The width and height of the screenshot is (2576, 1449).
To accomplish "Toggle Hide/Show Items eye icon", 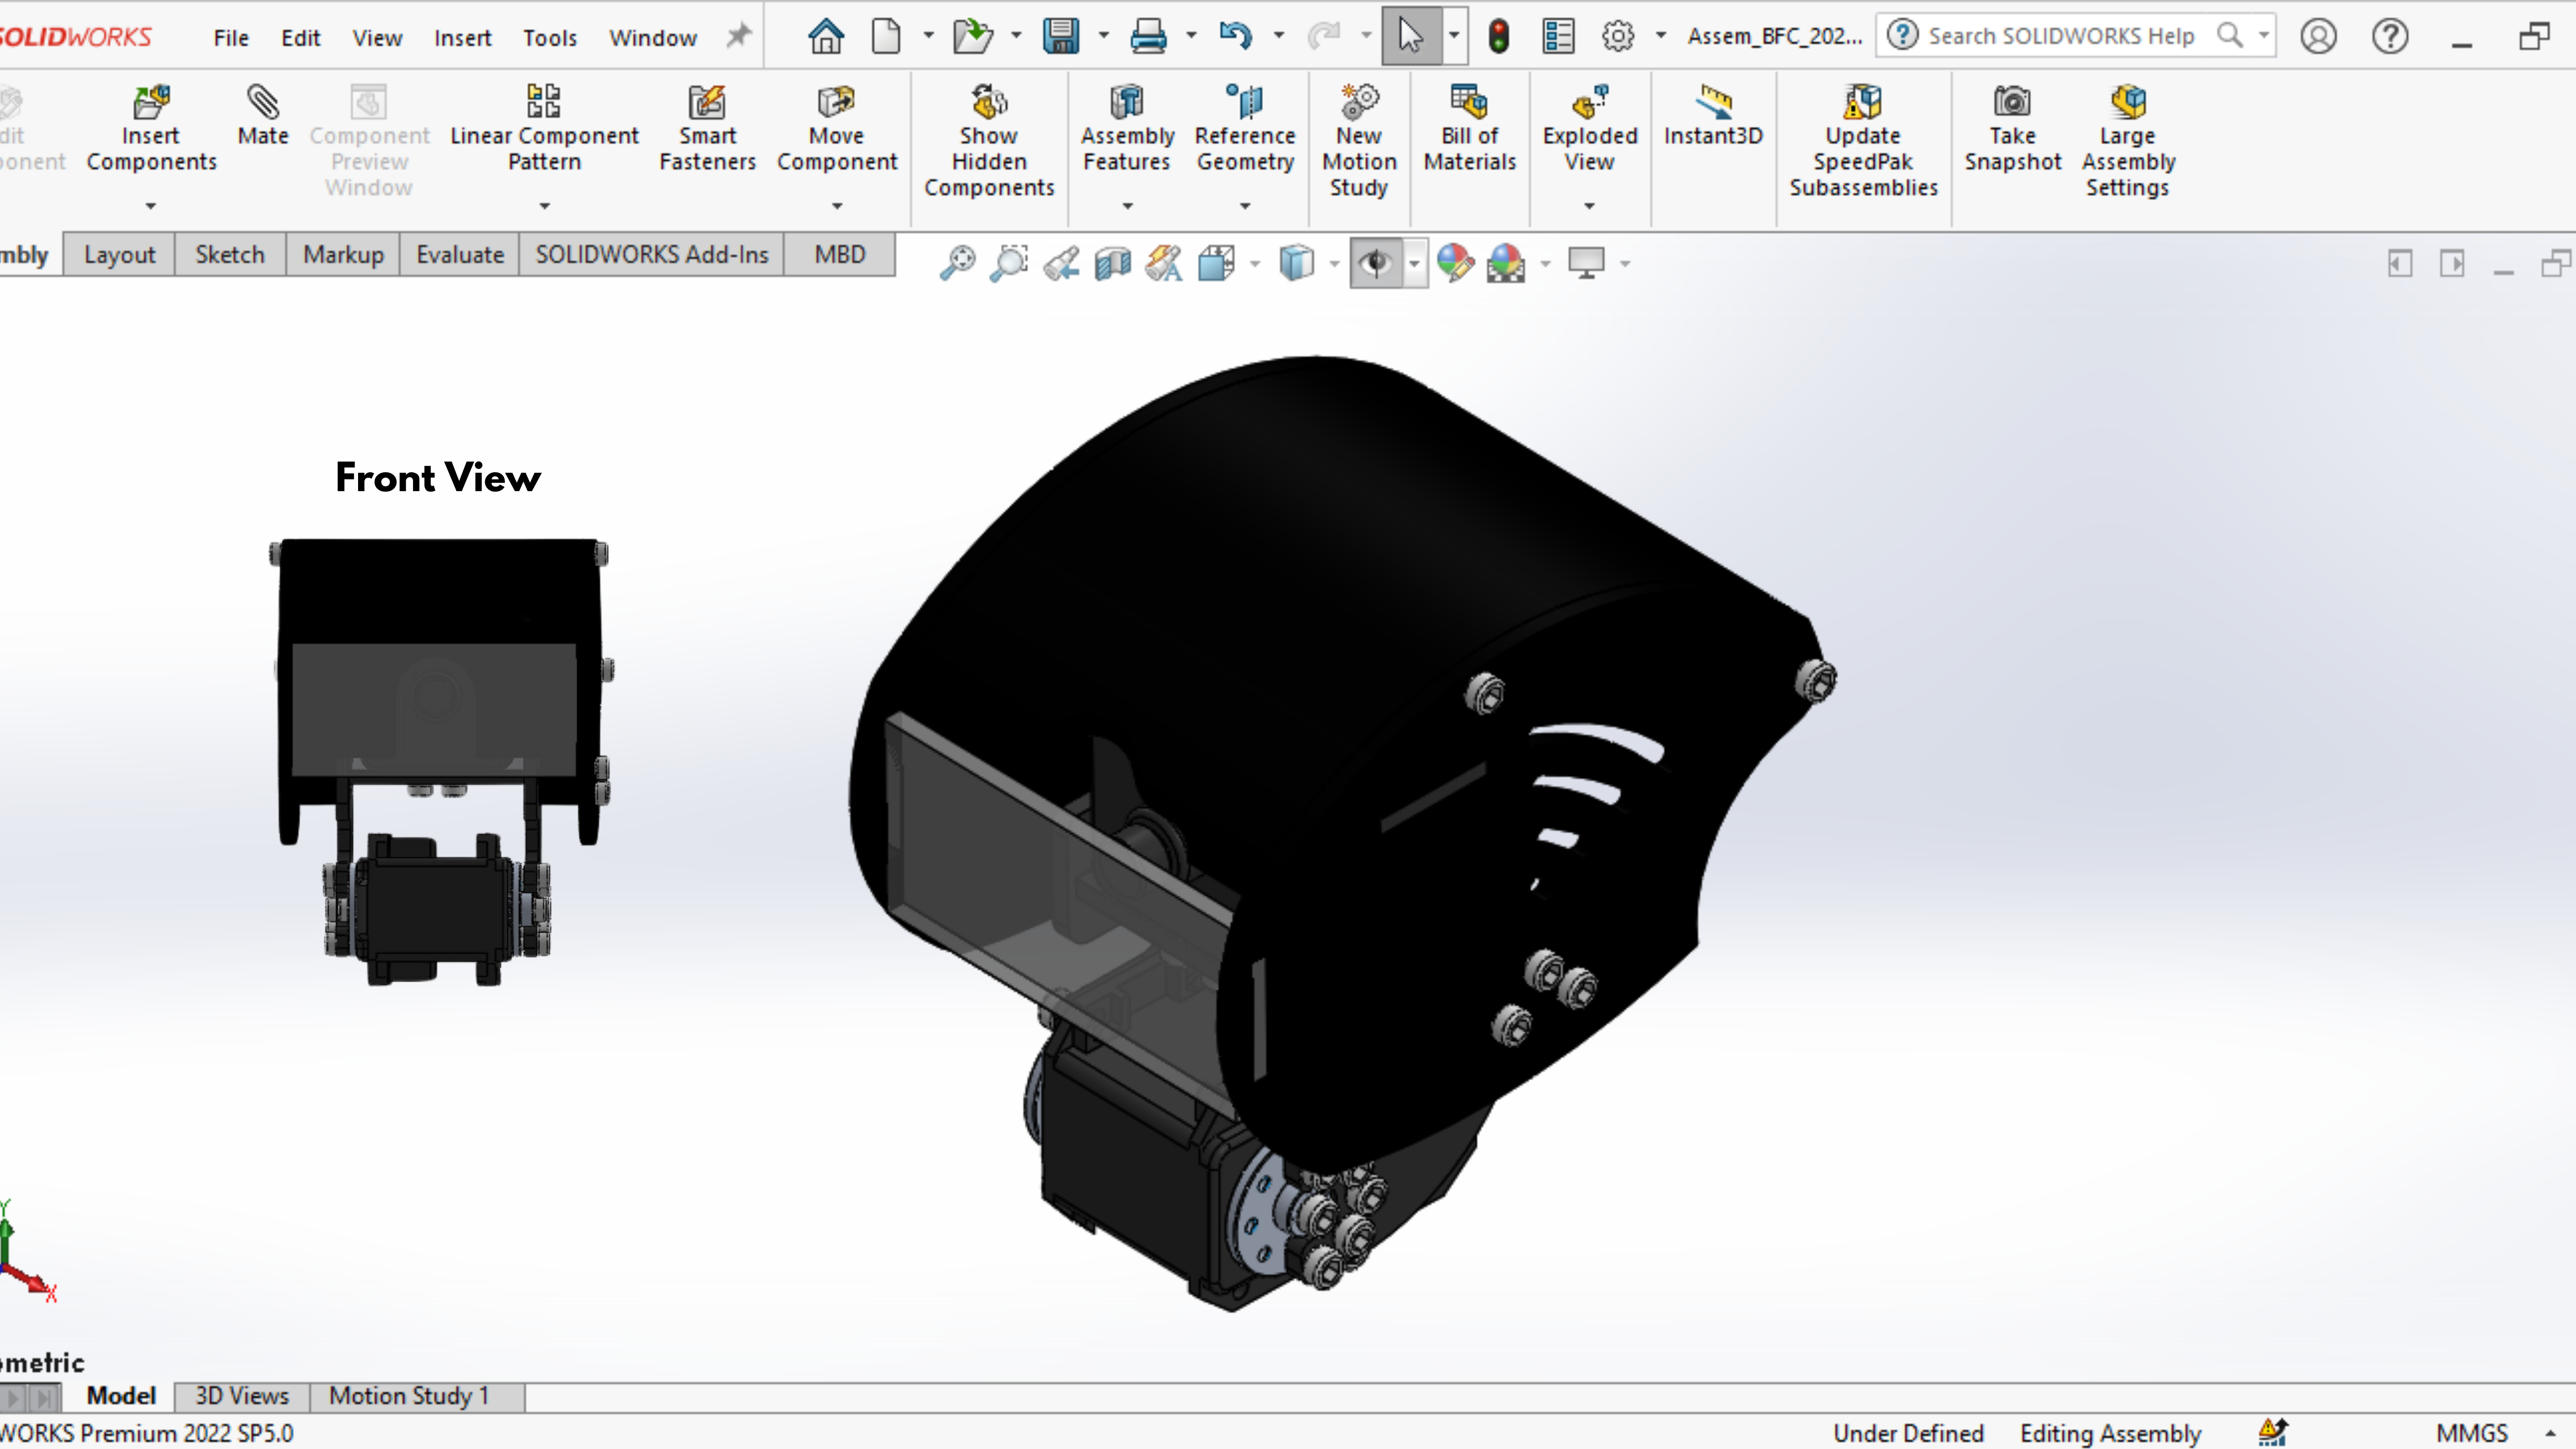I will 1376,263.
